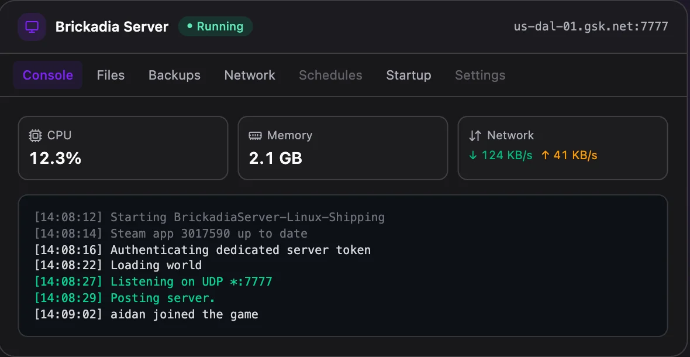Image resolution: width=690 pixels, height=357 pixels.
Task: Click log line aidan joined the game
Action: (146, 314)
